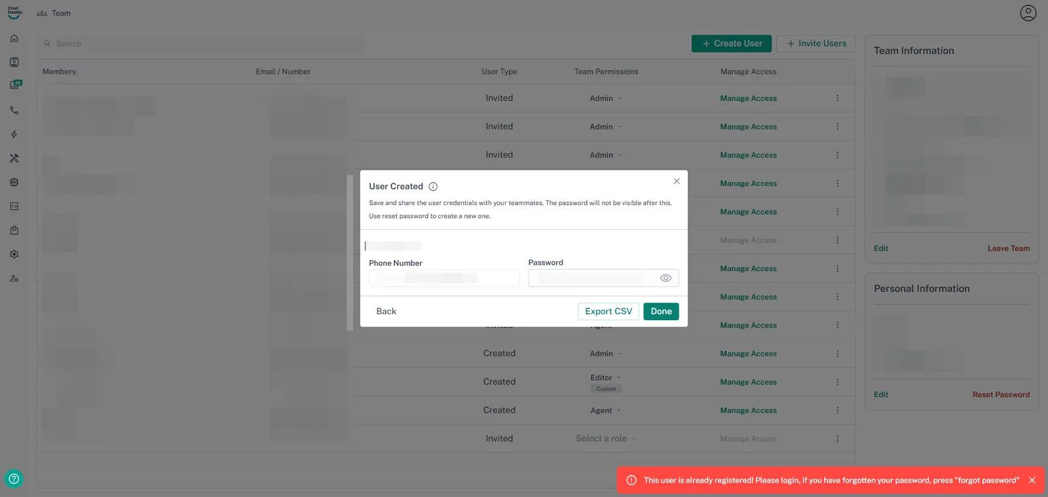This screenshot has width=1048, height=497.
Task: Open the profile avatar icon at top right
Action: [x=1028, y=13]
